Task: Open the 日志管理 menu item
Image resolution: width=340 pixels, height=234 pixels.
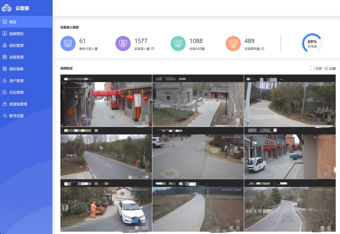Action: pyautogui.click(x=16, y=92)
